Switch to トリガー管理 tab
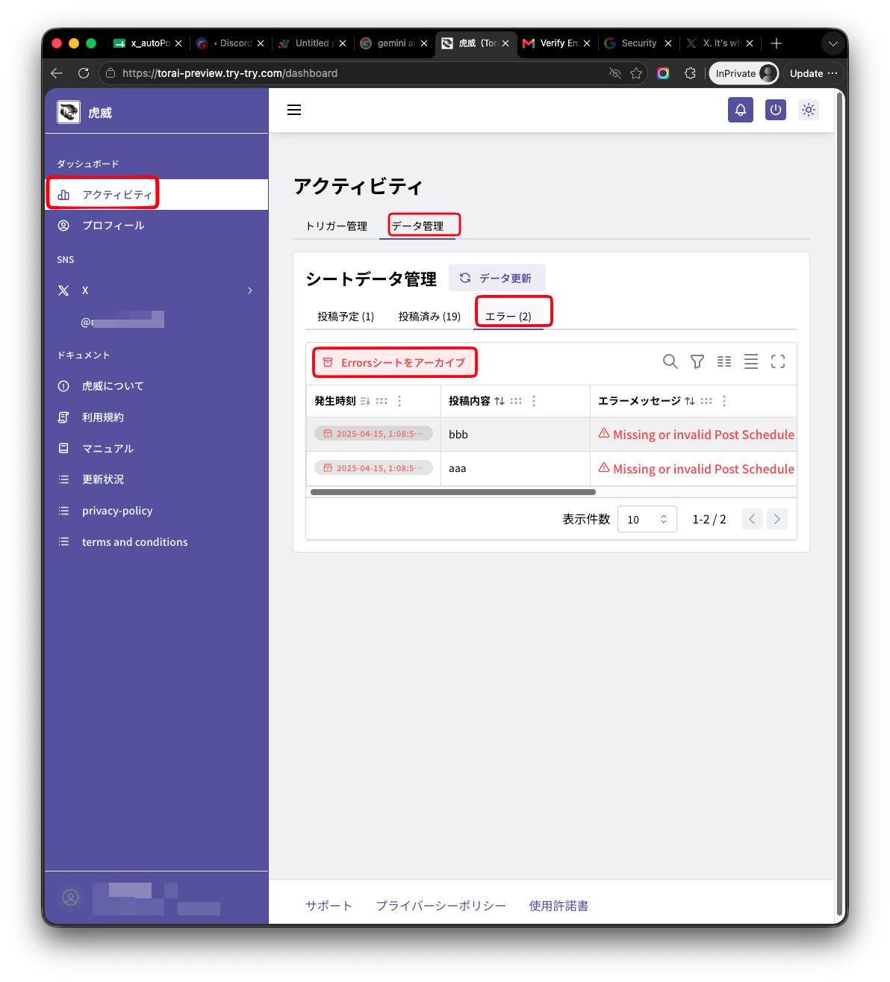Screen dimensions: 890x982 336,226
